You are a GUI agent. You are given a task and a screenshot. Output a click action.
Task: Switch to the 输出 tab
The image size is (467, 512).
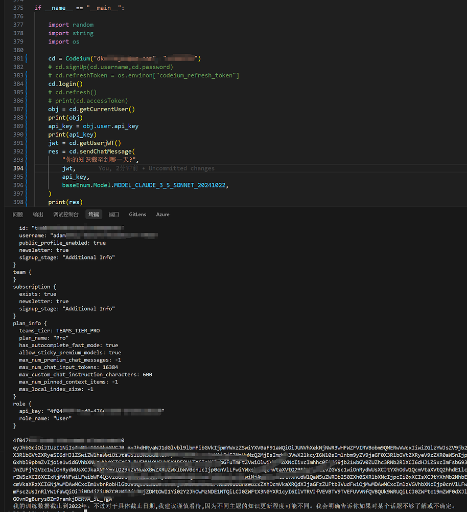[x=38, y=215]
